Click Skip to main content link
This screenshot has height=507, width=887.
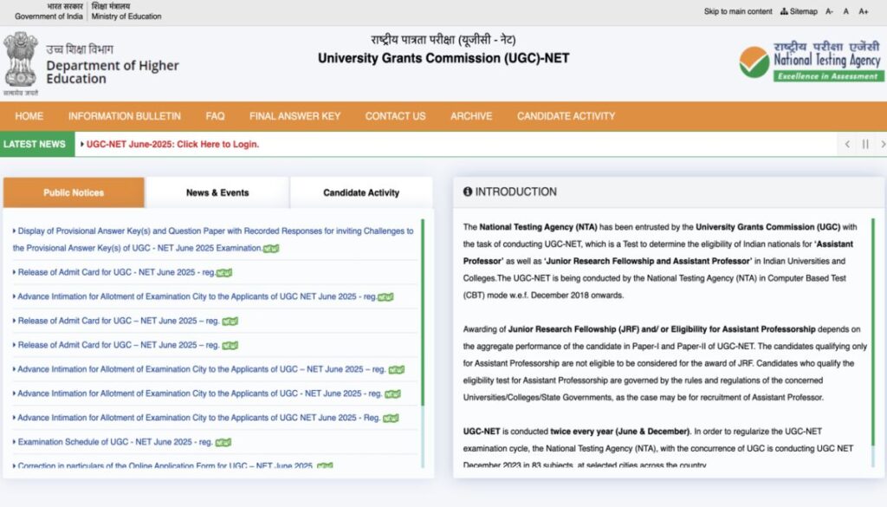[738, 11]
